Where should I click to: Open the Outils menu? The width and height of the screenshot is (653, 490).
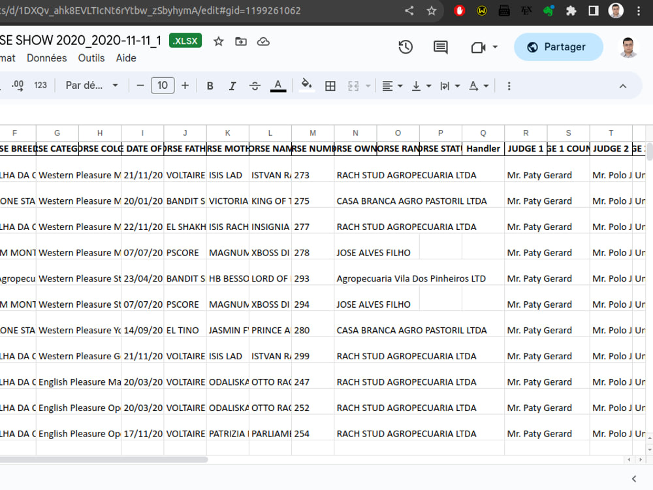point(91,58)
